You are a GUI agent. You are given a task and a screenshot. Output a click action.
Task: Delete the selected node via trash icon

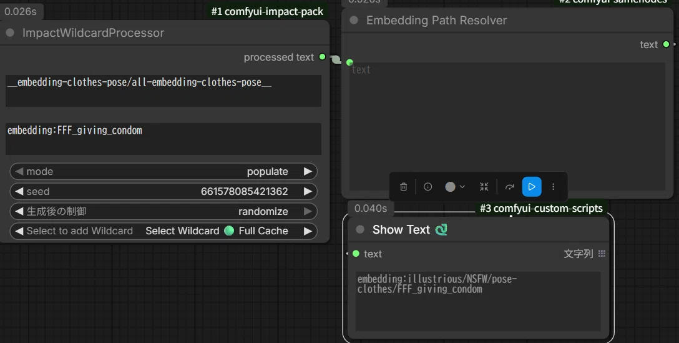pyautogui.click(x=404, y=187)
